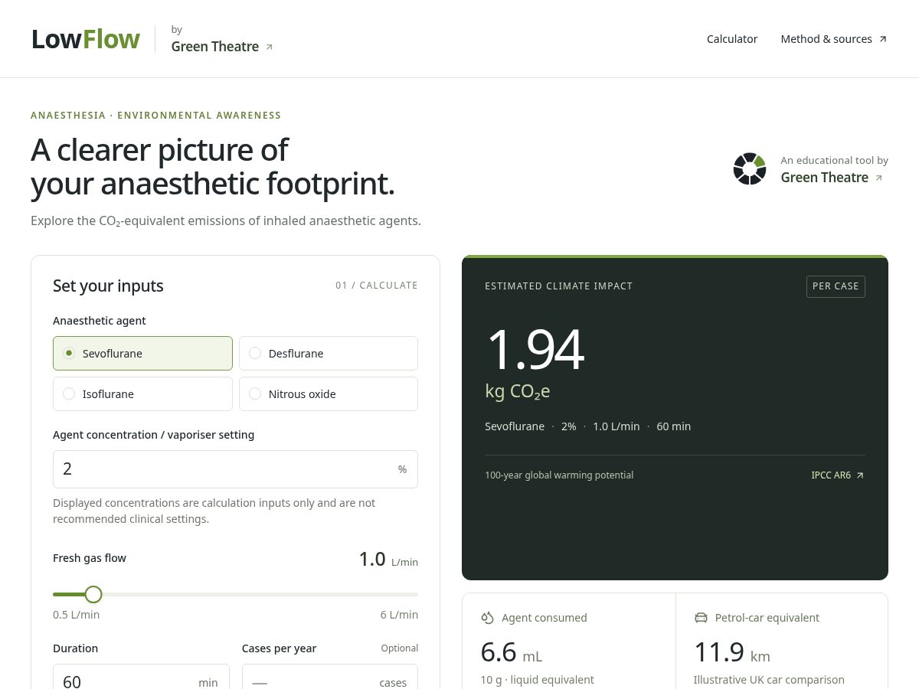This screenshot has height=689, width=919.
Task: Click the '6 L/min' maximum flow label
Action: coord(399,615)
